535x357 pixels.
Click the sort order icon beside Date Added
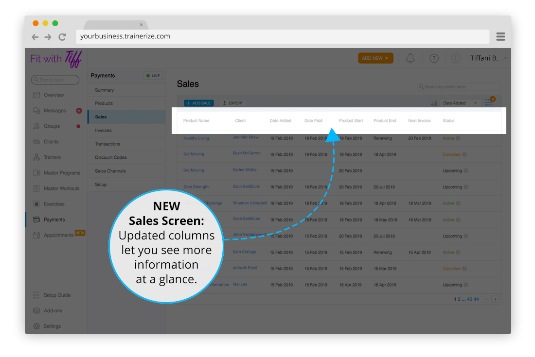[x=434, y=103]
